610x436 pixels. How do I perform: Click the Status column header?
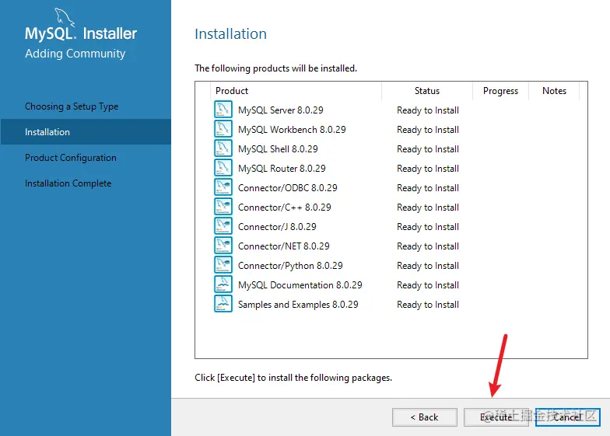click(426, 91)
